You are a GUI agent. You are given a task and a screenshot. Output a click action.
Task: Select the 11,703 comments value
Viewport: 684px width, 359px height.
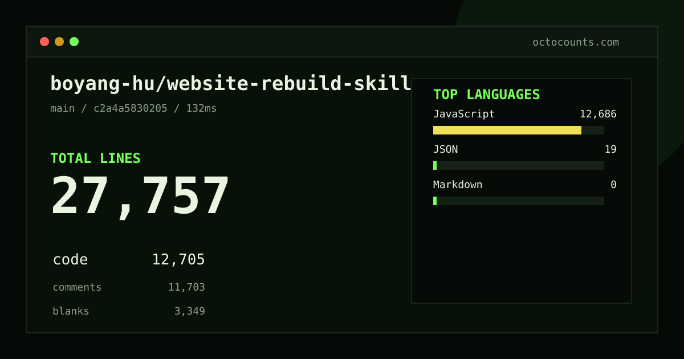(186, 287)
